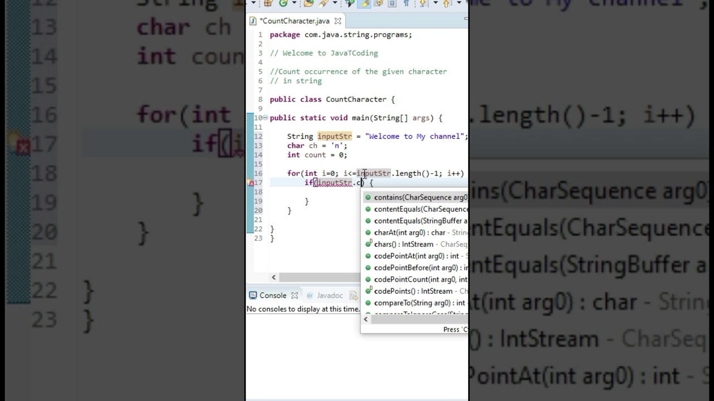Image resolution: width=714 pixels, height=401 pixels.
Task: Click the Open Type toolbar icon
Action: click(x=308, y=3)
